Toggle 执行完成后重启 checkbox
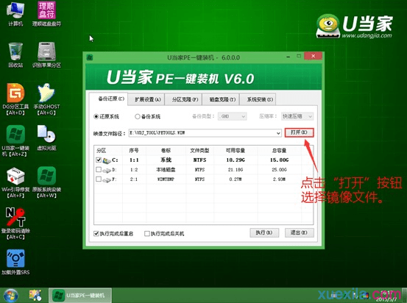Viewport: 407px width, 303px height. pos(96,233)
